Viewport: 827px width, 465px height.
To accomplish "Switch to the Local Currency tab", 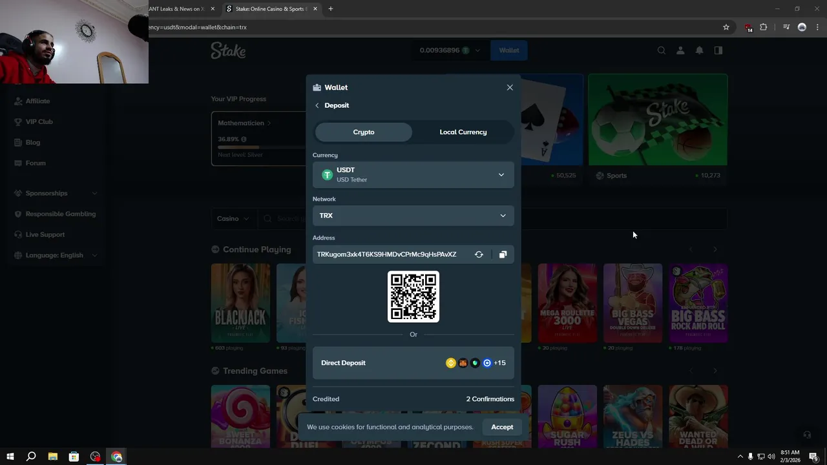I will point(463,132).
